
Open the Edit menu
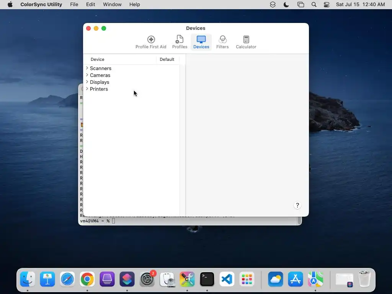coord(90,5)
